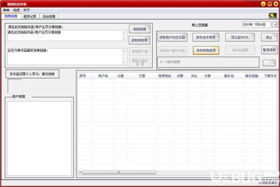Click the result box scroll down arrow
The width and height of the screenshot is (280, 187).
tap(124, 63)
